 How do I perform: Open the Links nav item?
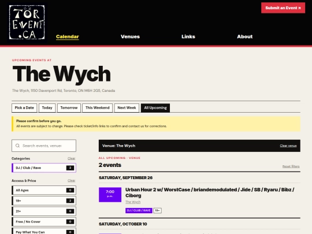[188, 36]
